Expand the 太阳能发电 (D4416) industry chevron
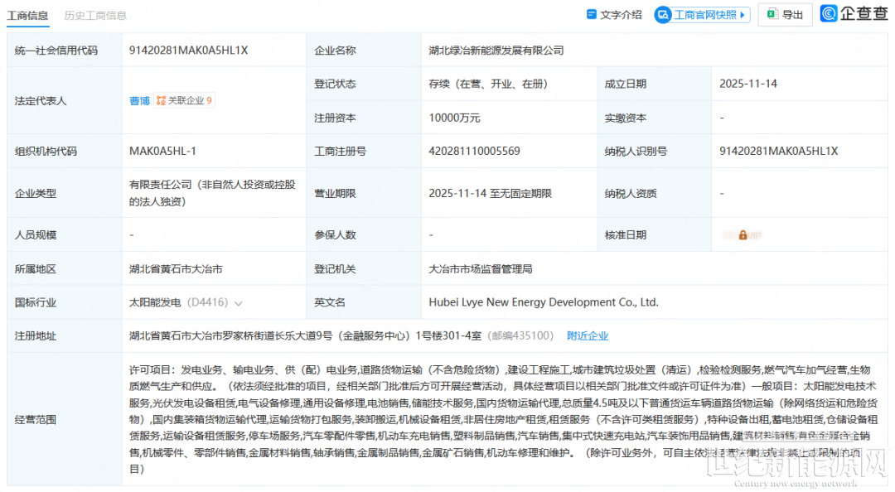 [x=239, y=303]
